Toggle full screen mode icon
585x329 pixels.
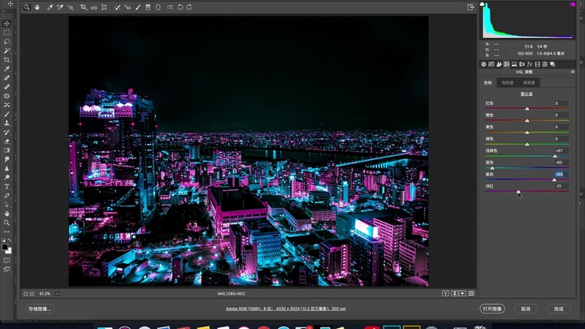[x=470, y=7]
